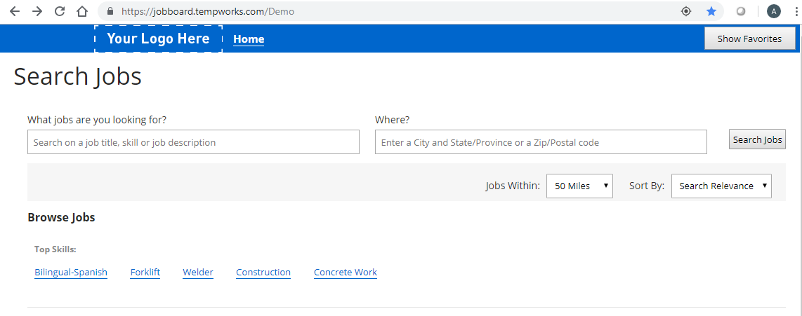
Task: Reload the page with the refresh icon
Action: click(x=60, y=11)
